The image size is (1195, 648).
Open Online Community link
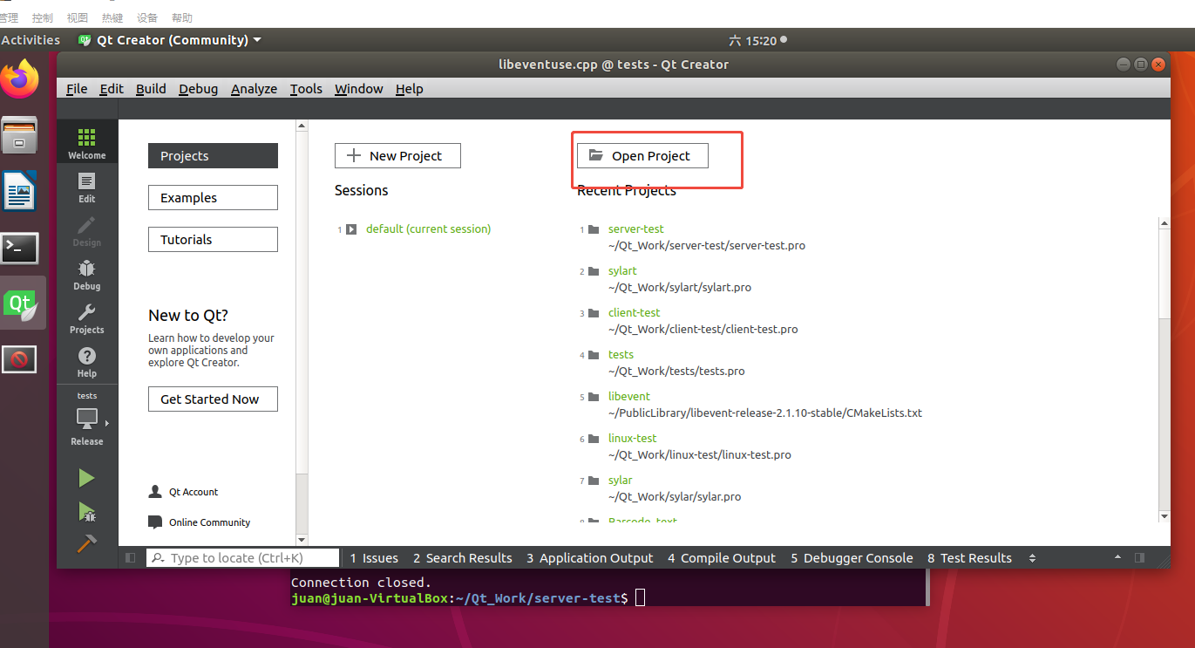[210, 522]
